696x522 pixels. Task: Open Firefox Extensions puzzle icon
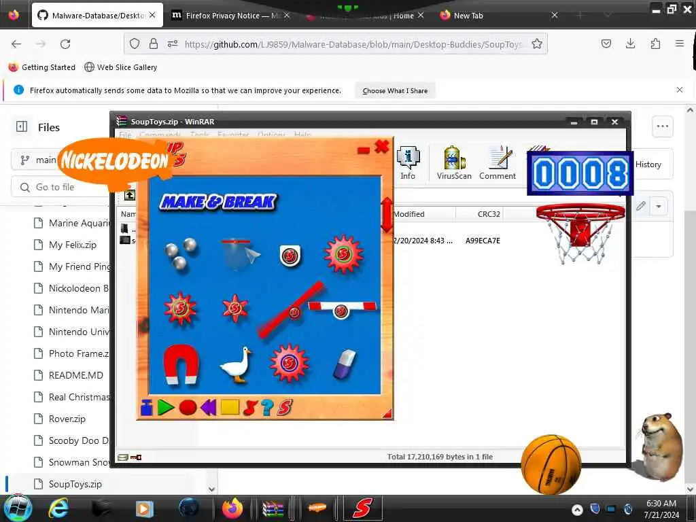(x=655, y=43)
